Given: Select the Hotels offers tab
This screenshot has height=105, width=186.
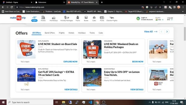Looking at the screenshot, I should pos(71,33).
